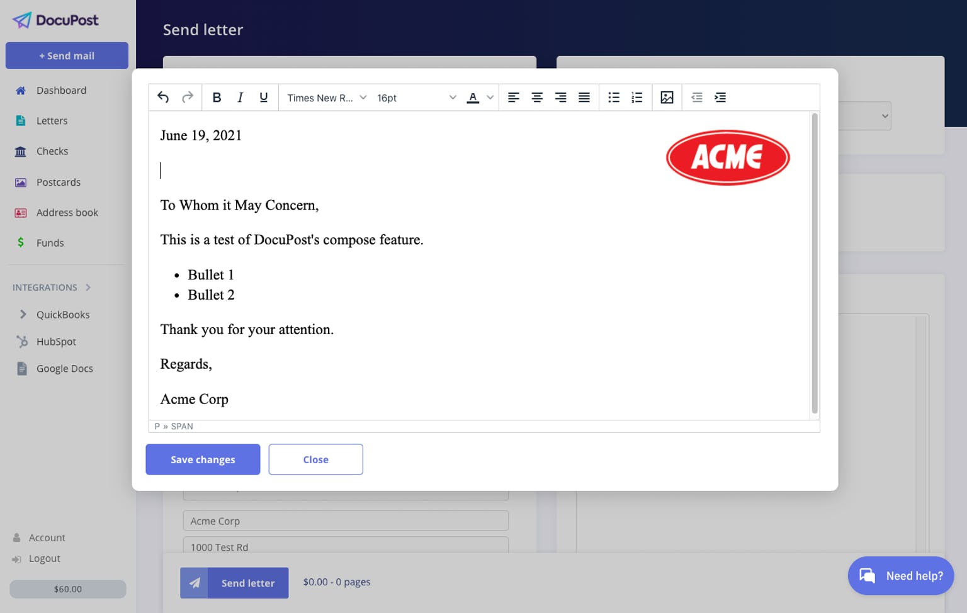Viewport: 967px width, 613px height.
Task: Click the Google Docs file icon
Action: tap(22, 368)
